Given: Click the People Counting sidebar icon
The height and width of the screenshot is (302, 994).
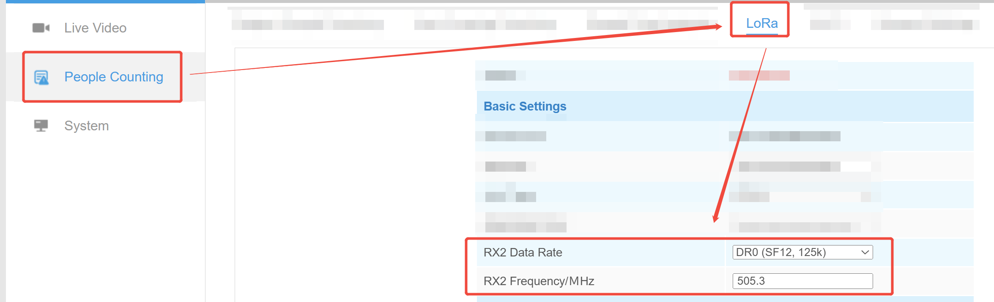Looking at the screenshot, I should point(41,77).
